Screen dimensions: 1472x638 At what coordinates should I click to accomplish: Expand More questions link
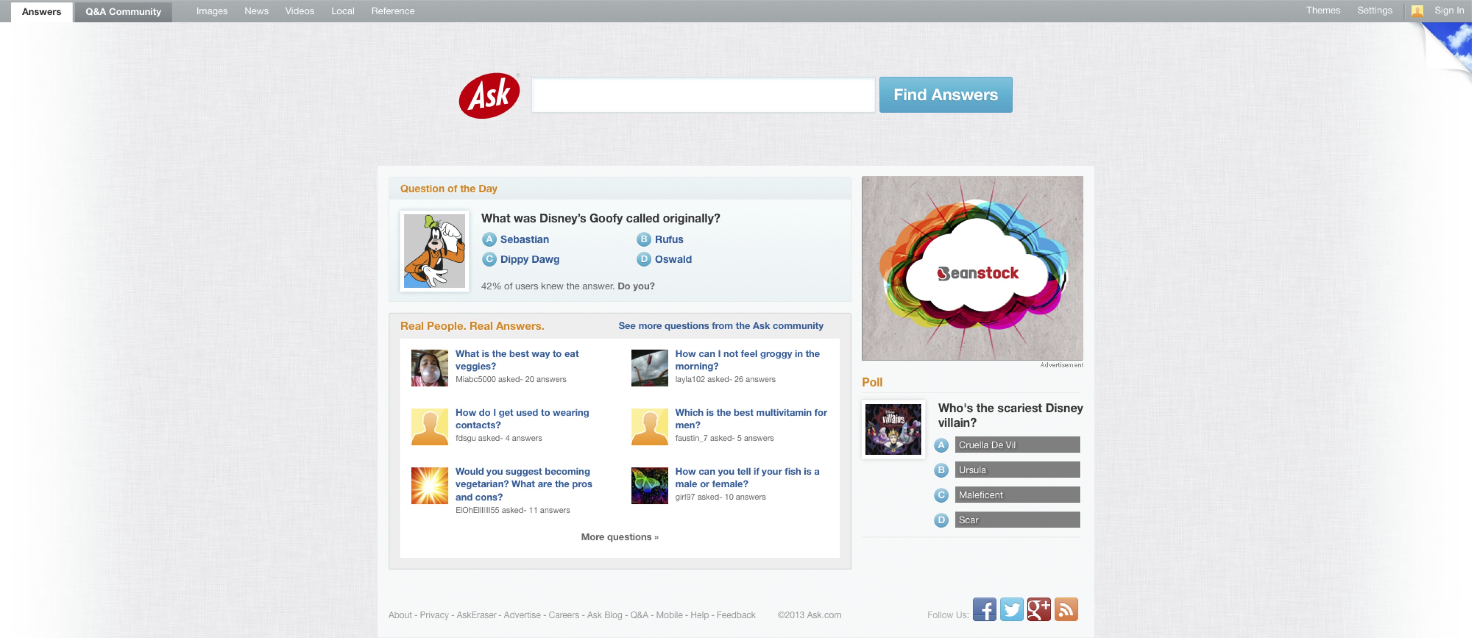tap(620, 536)
